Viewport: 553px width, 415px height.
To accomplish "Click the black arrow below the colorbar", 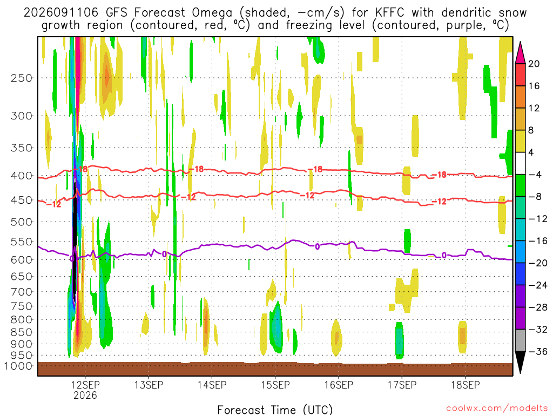I will click(x=520, y=363).
